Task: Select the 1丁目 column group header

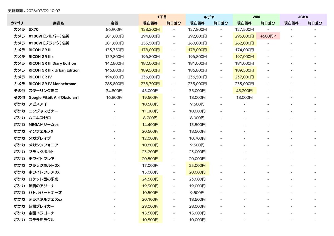Action: [162, 17]
